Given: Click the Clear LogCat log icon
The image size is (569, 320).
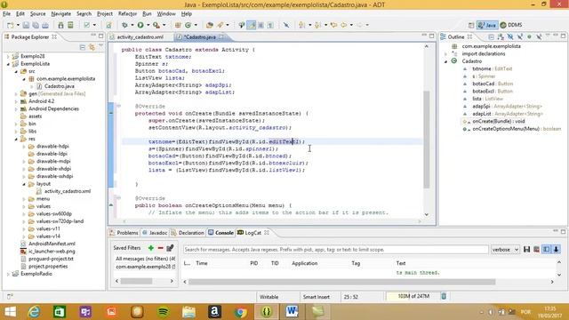Looking at the screenshot, I should (536, 249).
